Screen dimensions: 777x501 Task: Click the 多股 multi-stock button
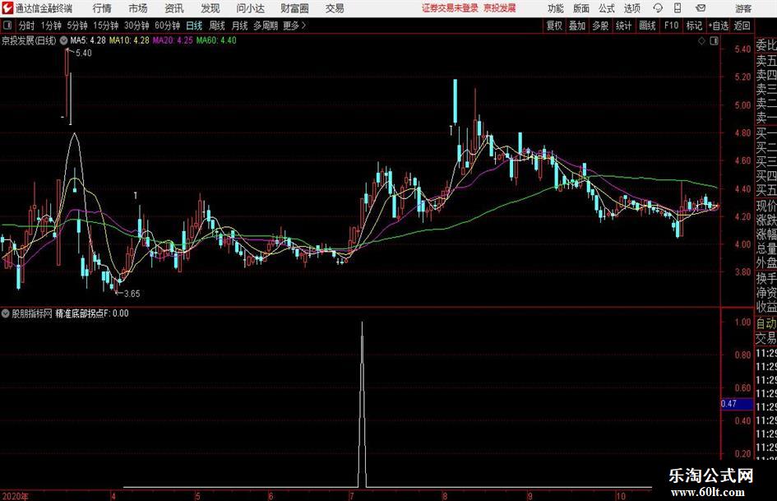600,26
